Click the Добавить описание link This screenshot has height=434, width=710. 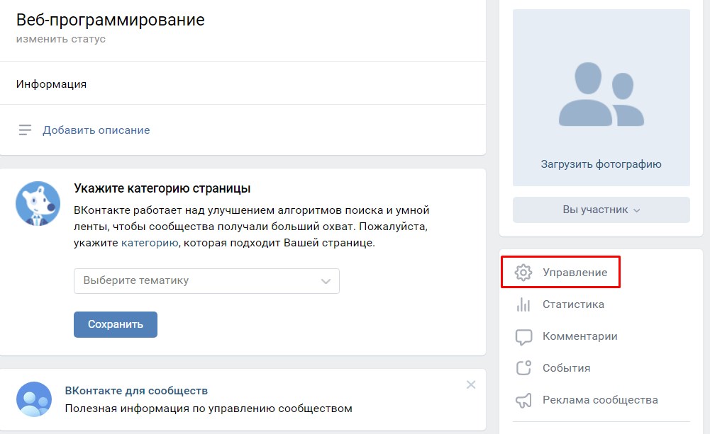pos(96,130)
